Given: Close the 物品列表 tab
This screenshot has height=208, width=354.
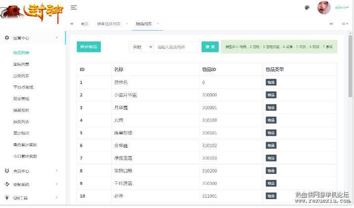Looking at the screenshot, I should point(158,24).
